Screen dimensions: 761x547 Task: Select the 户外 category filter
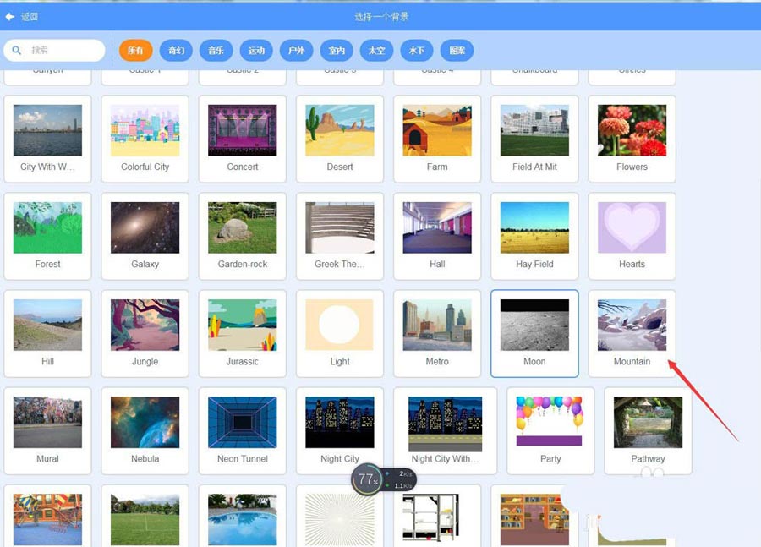pyautogui.click(x=297, y=51)
